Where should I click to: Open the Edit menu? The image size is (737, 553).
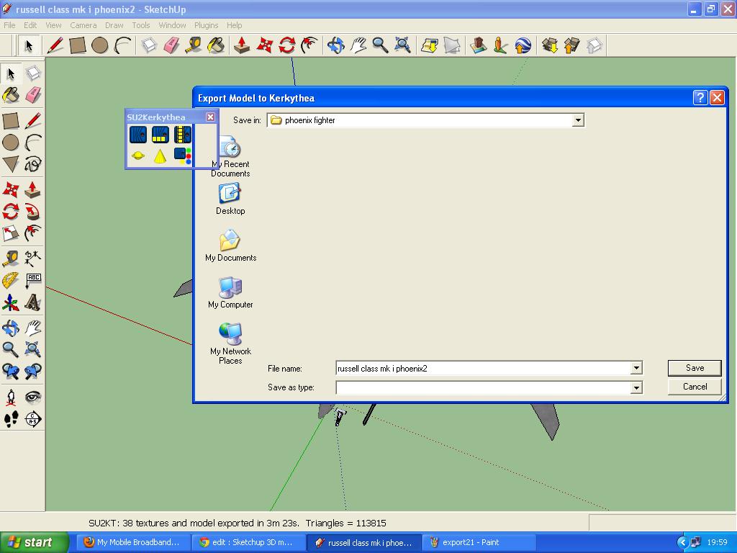tap(30, 25)
